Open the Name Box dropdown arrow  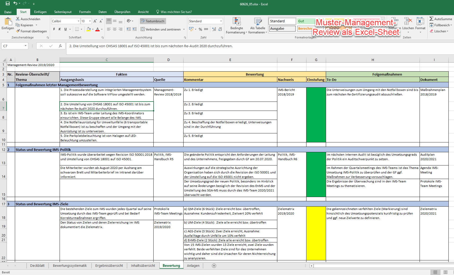[x=25, y=46]
